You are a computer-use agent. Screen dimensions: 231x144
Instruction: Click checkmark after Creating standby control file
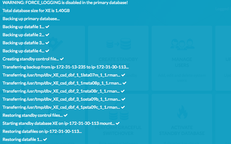[62, 59]
